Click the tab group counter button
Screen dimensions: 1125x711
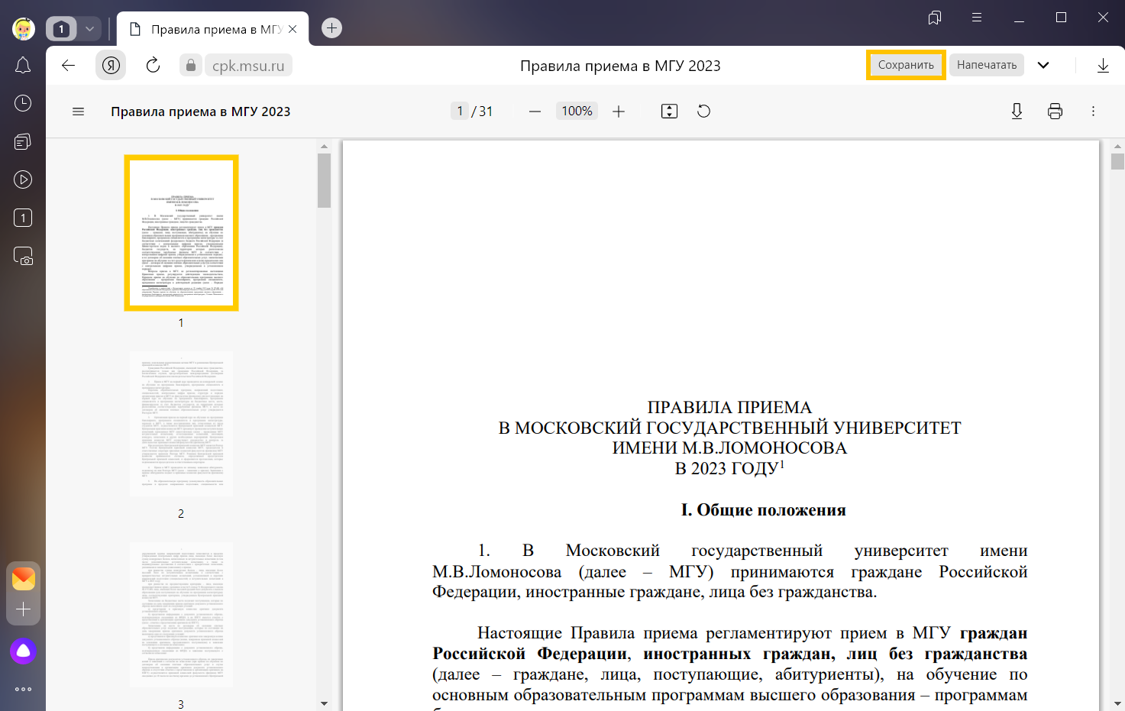click(x=62, y=29)
